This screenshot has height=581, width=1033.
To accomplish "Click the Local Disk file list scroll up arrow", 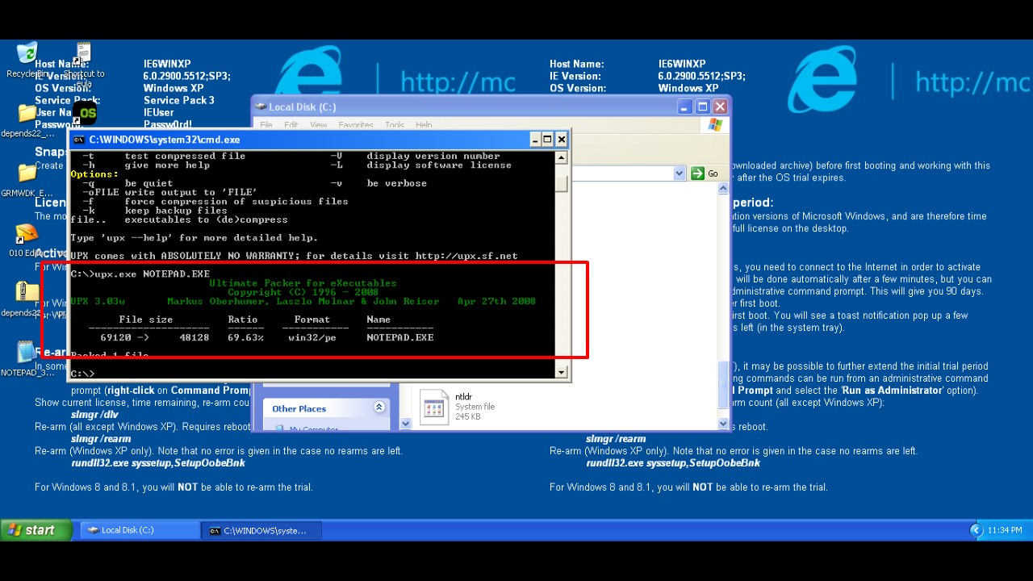I will point(723,189).
